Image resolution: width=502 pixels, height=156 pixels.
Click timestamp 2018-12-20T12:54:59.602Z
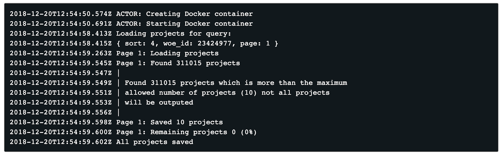[x=61, y=142]
